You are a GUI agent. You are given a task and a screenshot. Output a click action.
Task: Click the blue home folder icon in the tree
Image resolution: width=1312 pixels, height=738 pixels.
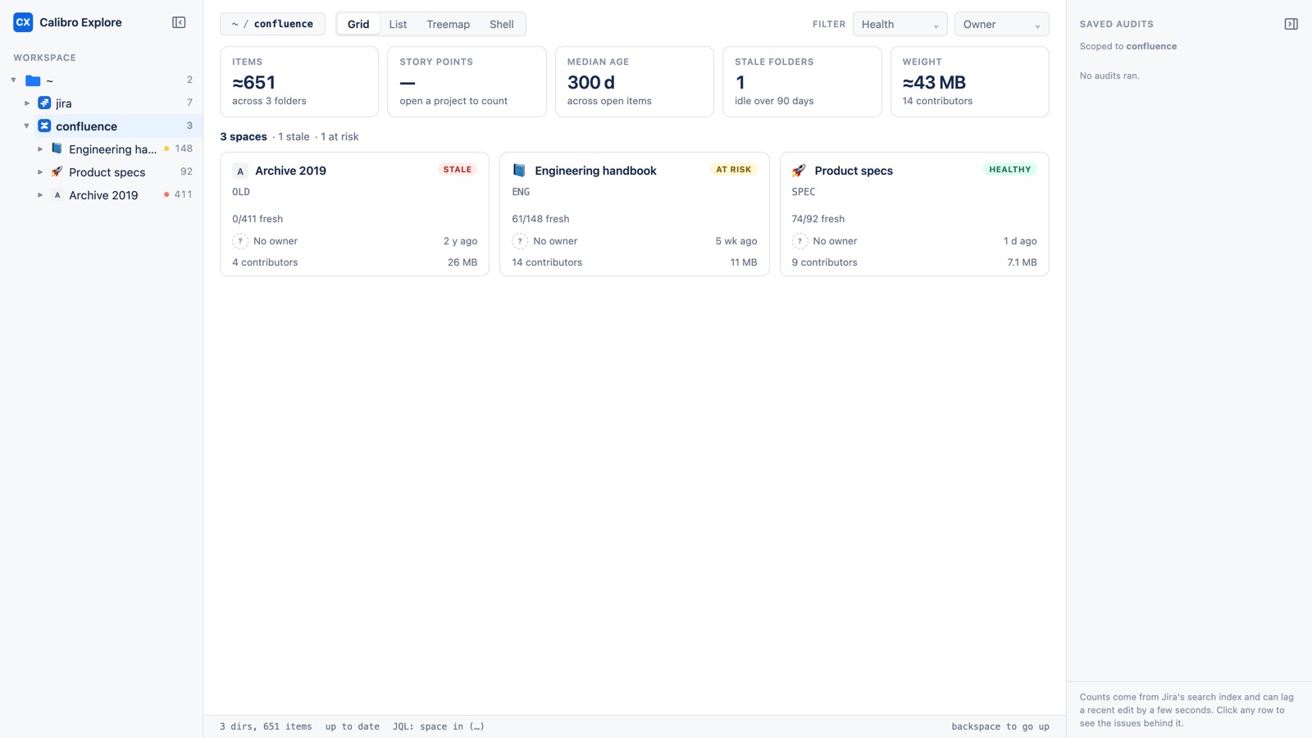point(33,80)
